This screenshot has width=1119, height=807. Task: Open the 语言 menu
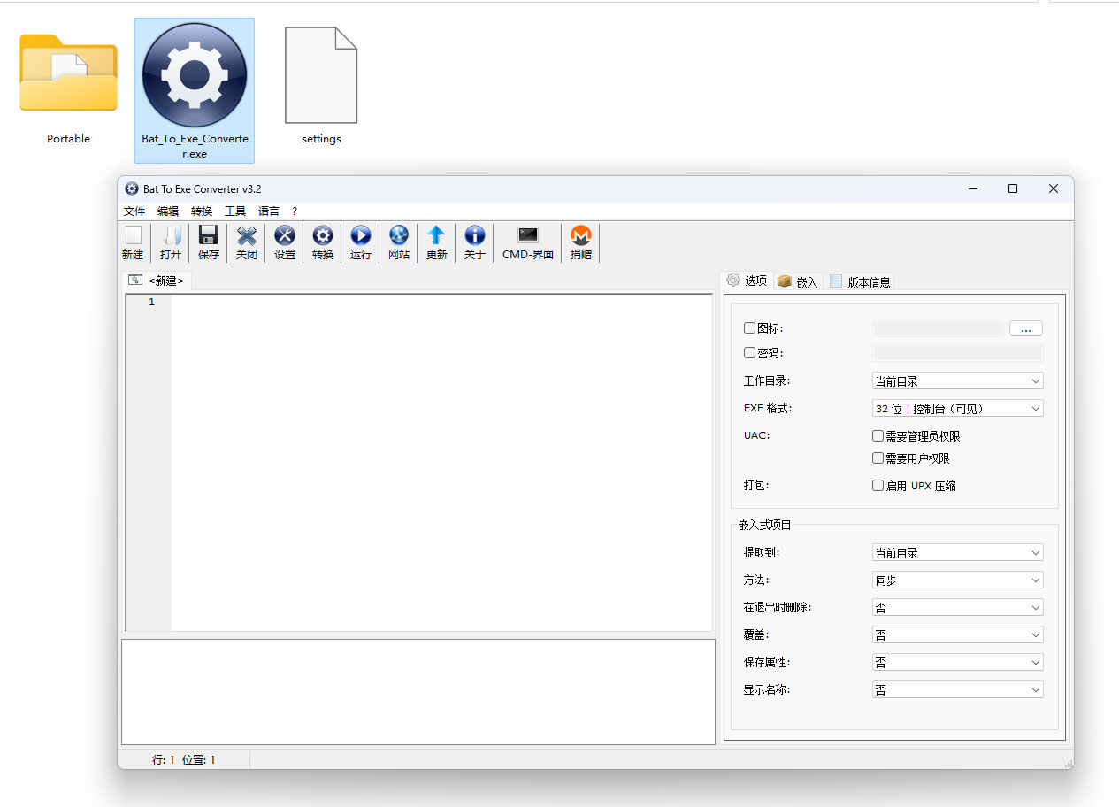coord(269,211)
